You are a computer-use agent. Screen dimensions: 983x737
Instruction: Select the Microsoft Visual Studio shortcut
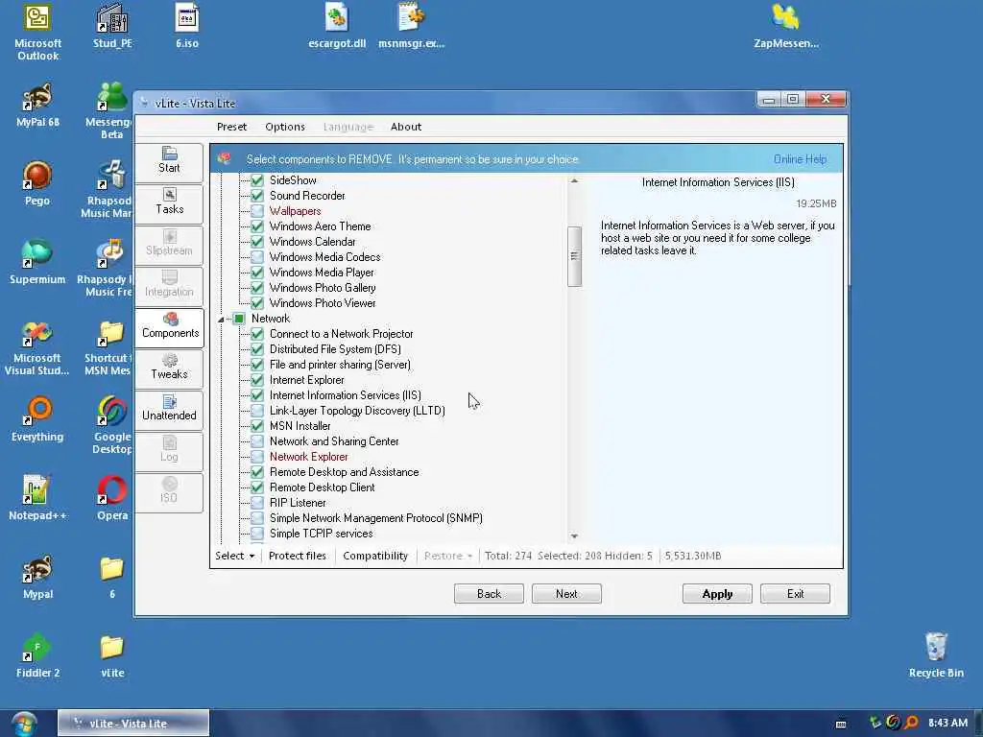pyautogui.click(x=37, y=347)
